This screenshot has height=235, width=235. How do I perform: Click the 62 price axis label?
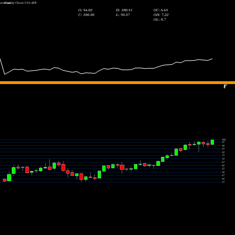223,165
